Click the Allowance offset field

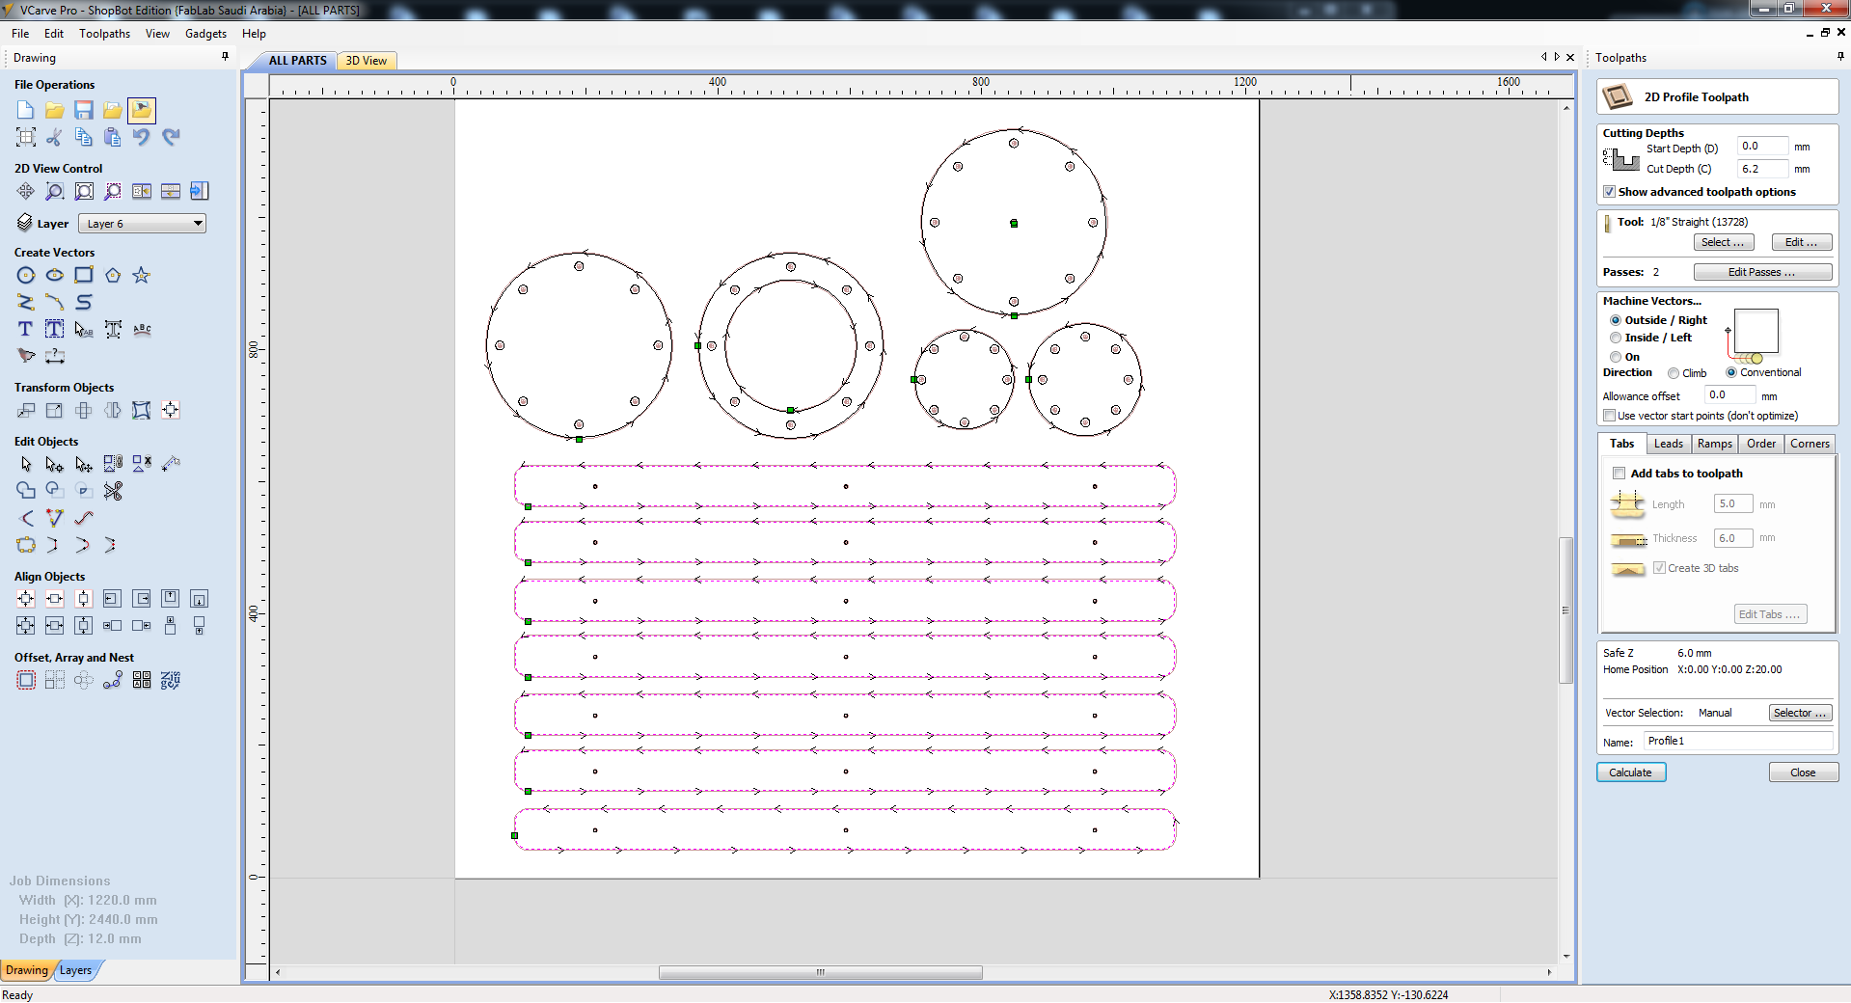(1729, 394)
